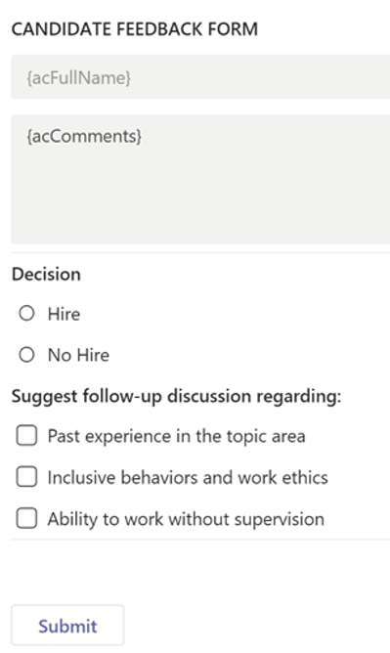Click the Decision section heading
390x653 pixels.
[x=46, y=274]
